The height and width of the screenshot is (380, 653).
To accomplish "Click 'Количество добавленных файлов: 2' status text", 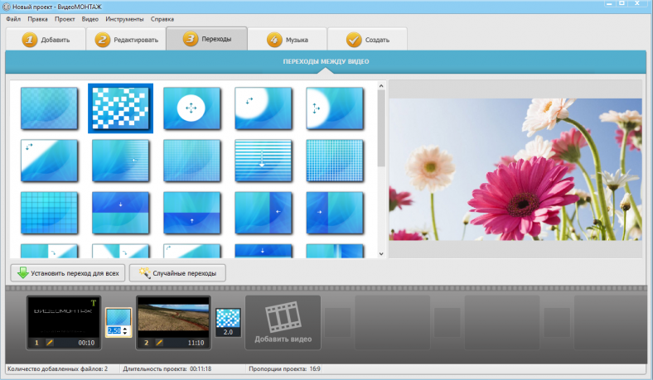I will coord(57,368).
